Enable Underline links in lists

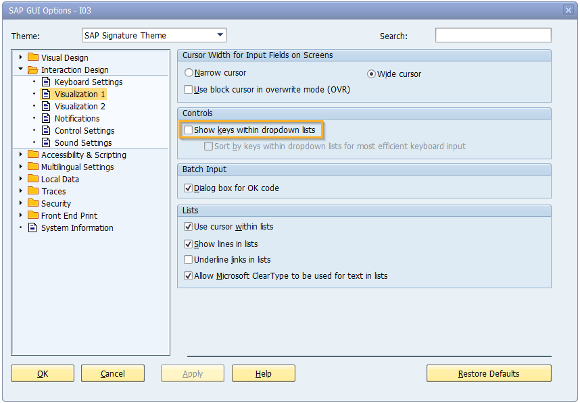189,260
